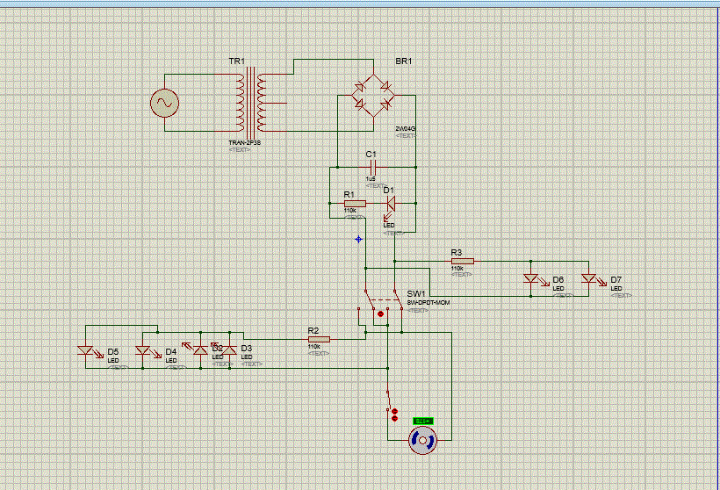Image resolution: width=720 pixels, height=490 pixels.
Task: Click the LED value under D5
Action: [113, 361]
